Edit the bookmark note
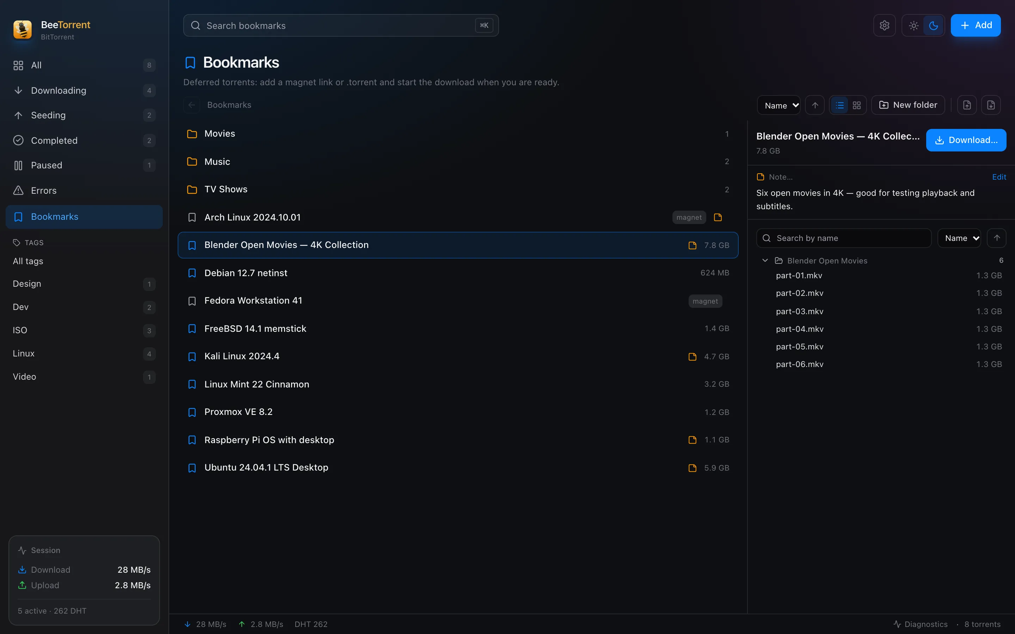The height and width of the screenshot is (634, 1015). tap(999, 177)
